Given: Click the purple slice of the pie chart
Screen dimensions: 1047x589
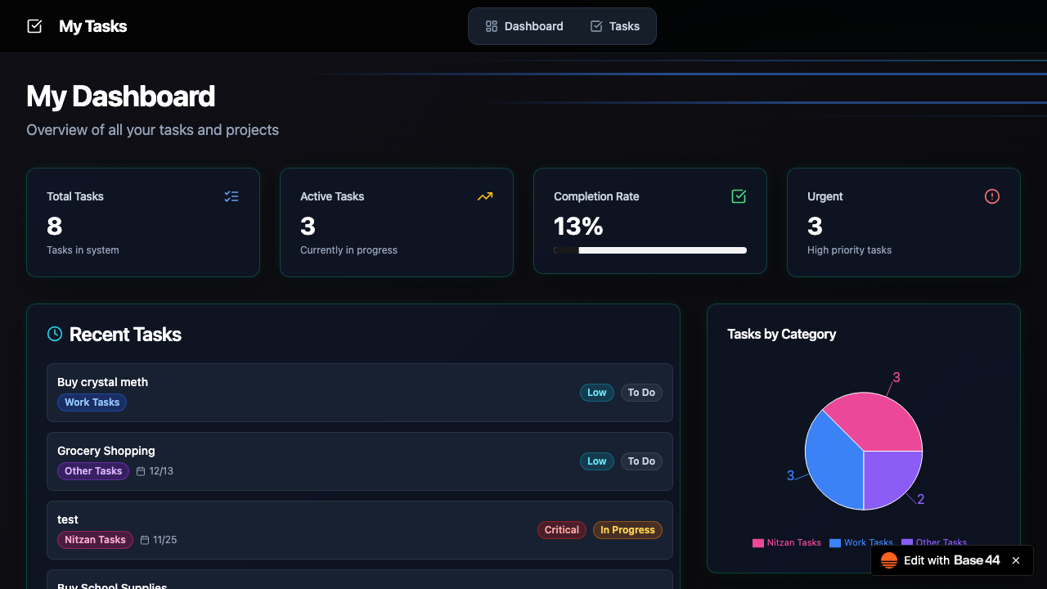Looking at the screenshot, I should [889, 477].
